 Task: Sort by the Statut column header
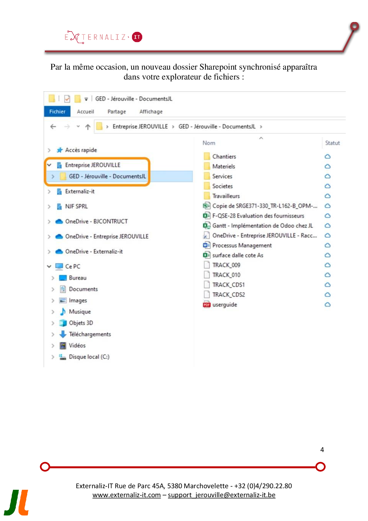click(x=332, y=143)
